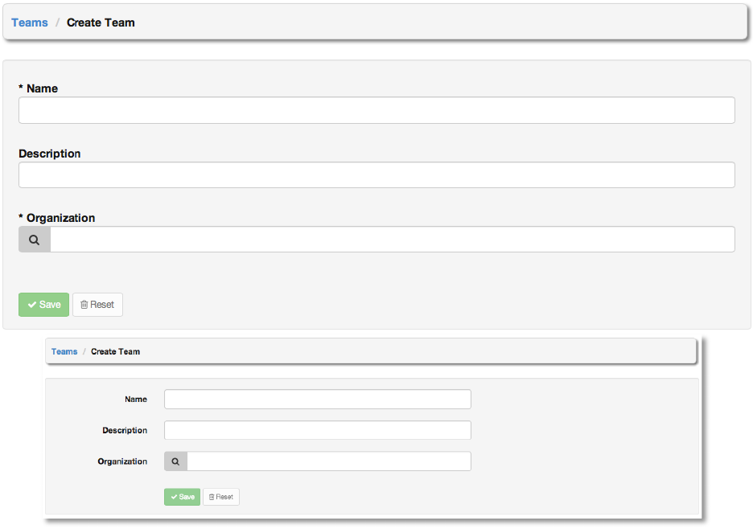Click the trash icon on the small Reset button

(212, 497)
